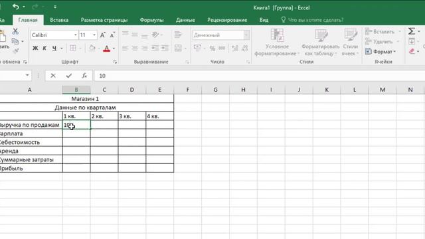This screenshot has height=239, width=425.
Task: Open Условное форматирование menu
Action: [277, 42]
